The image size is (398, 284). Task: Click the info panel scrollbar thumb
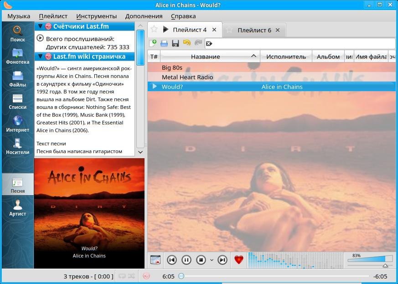coord(140,47)
